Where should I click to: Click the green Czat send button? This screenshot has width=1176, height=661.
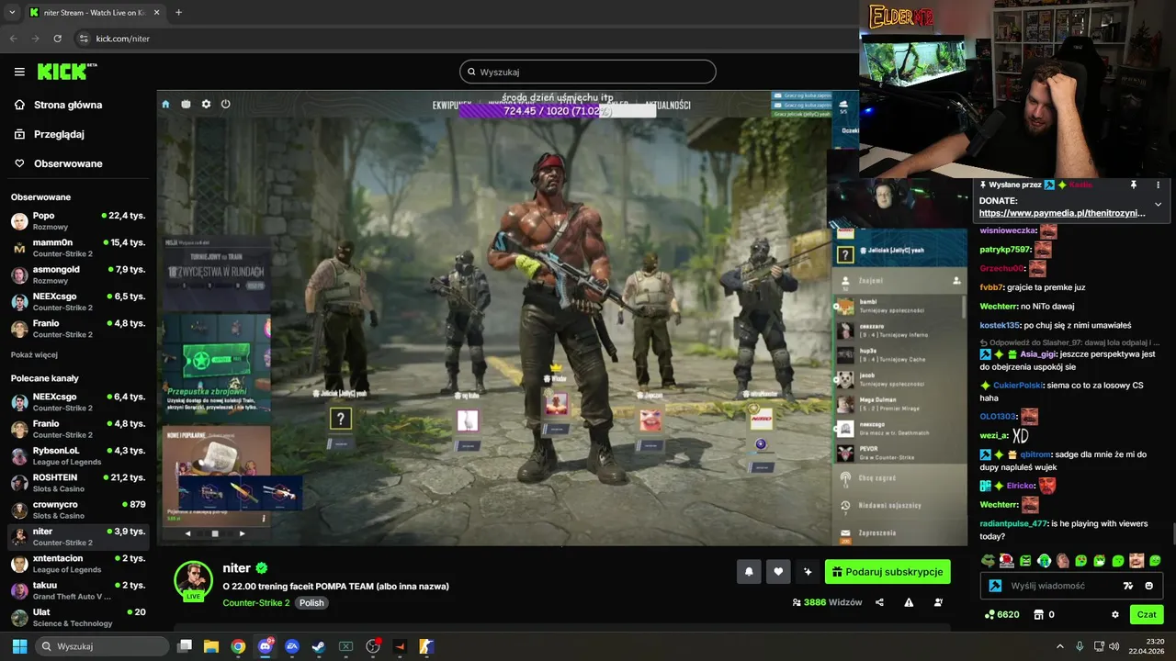click(1147, 614)
